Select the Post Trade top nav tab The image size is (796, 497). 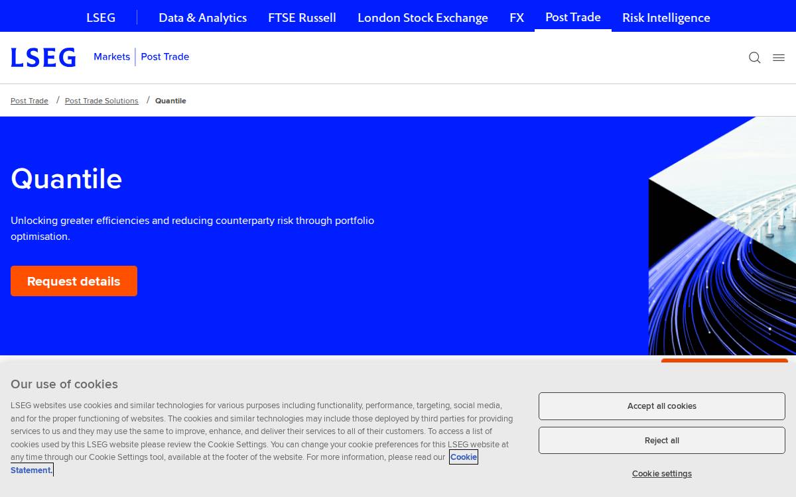tap(573, 17)
